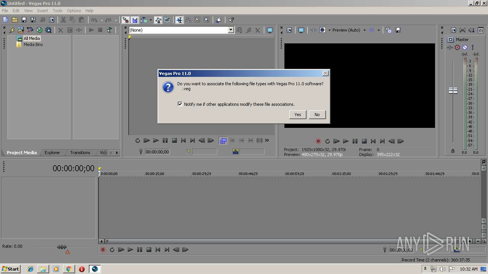
Task: Click the lightning bolt icon in Project Media
Action: tap(12, 30)
